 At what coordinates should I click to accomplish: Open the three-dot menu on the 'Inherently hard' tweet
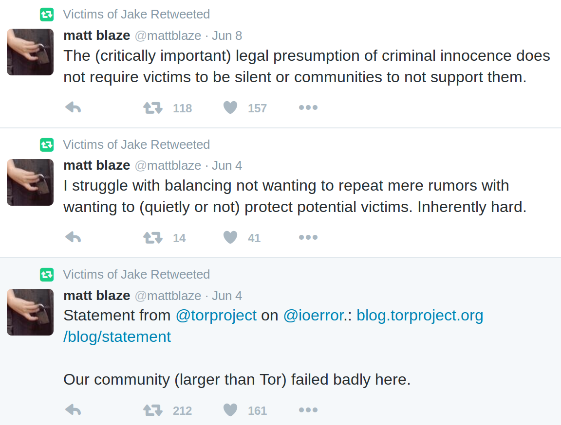pos(308,237)
